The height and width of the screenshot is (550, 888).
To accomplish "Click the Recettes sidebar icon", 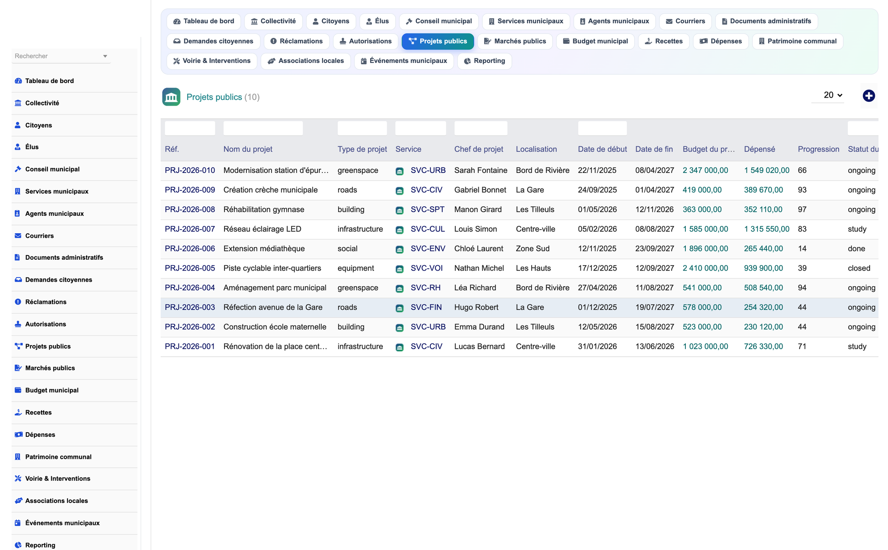I will 18,412.
